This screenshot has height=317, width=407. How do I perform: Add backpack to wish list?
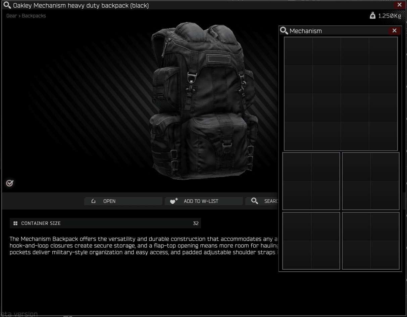click(x=204, y=201)
